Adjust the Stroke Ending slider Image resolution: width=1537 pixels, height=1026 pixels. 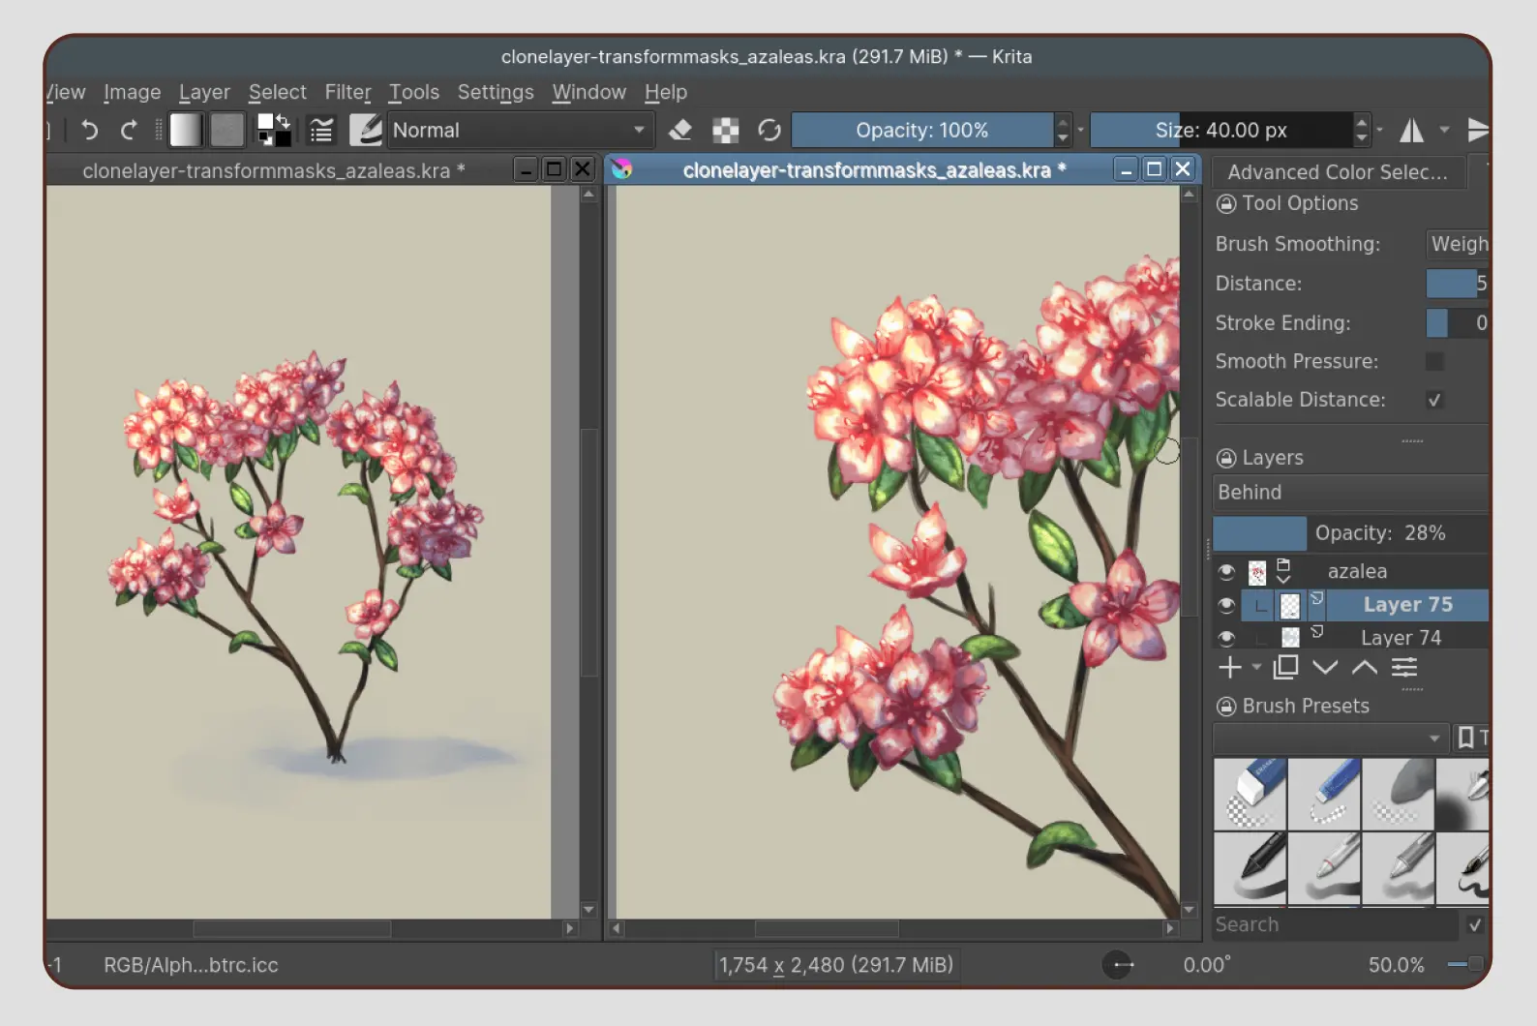[x=1457, y=323]
